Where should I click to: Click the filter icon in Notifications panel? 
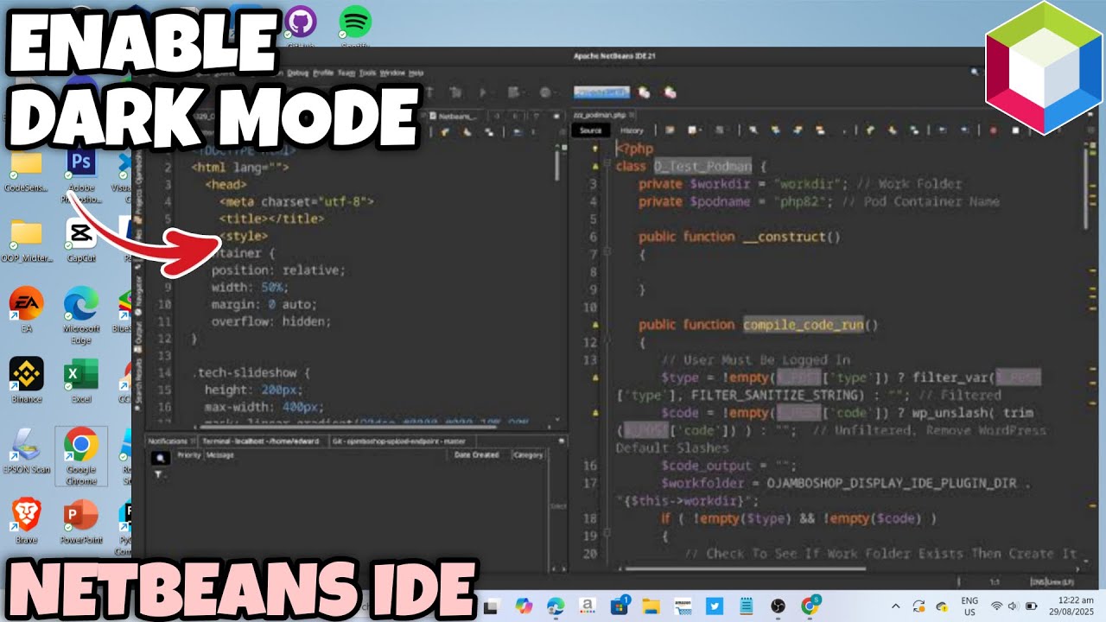[x=158, y=474]
